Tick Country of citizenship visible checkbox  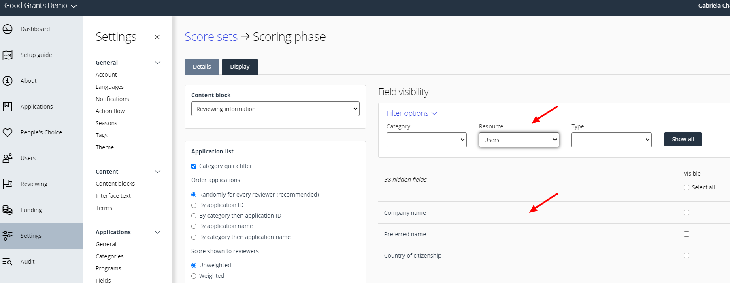click(x=686, y=255)
